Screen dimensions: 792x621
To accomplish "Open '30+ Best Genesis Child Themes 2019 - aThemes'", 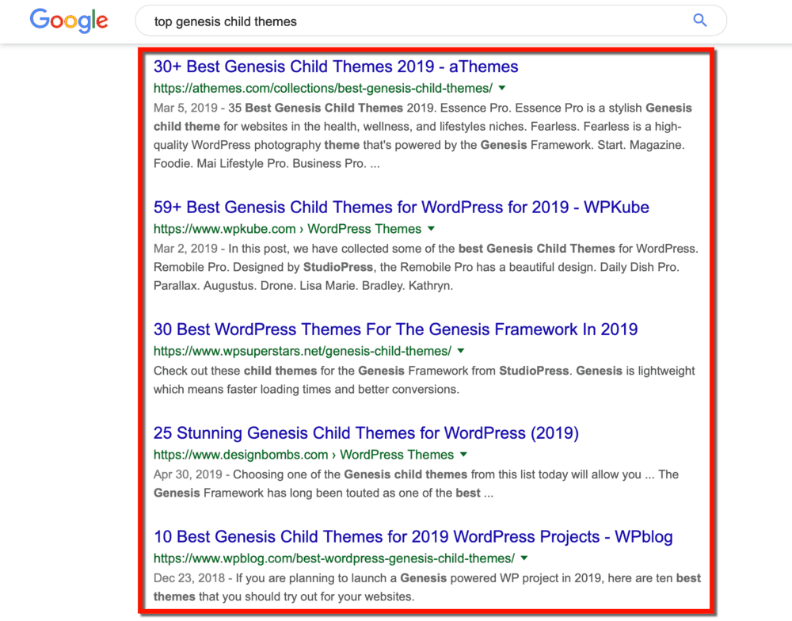I will 336,67.
